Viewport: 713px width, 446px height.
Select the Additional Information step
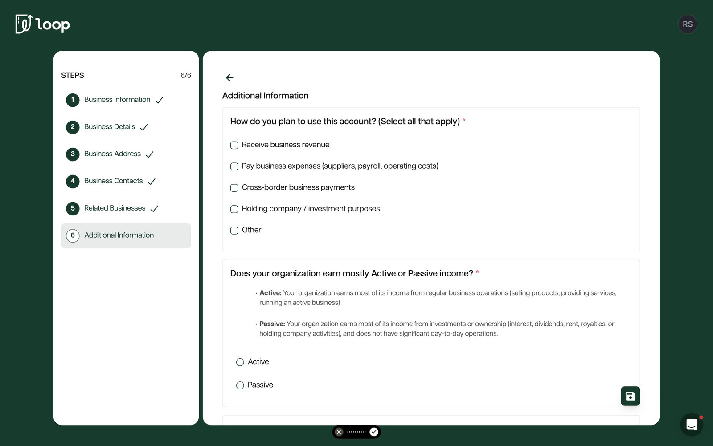[126, 235]
